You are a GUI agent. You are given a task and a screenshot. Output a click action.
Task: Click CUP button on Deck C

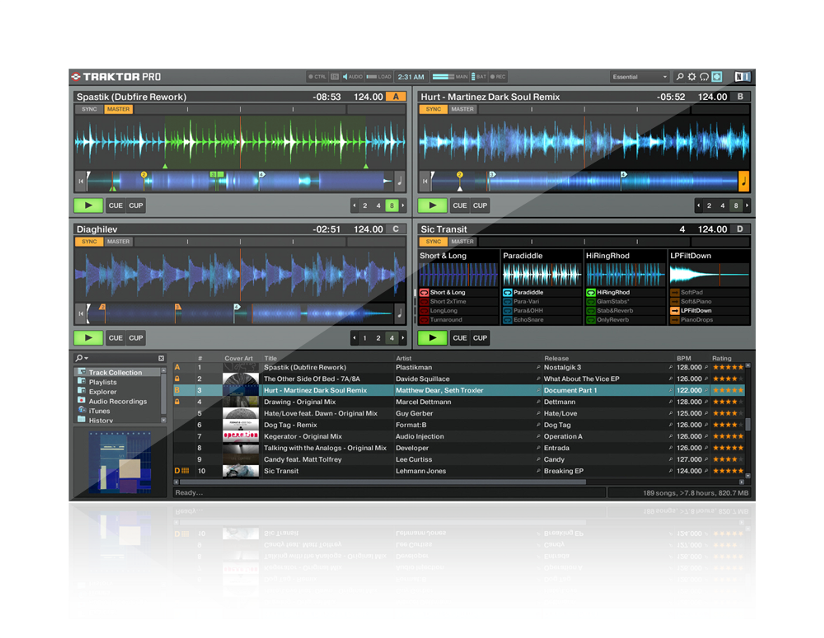click(x=136, y=338)
